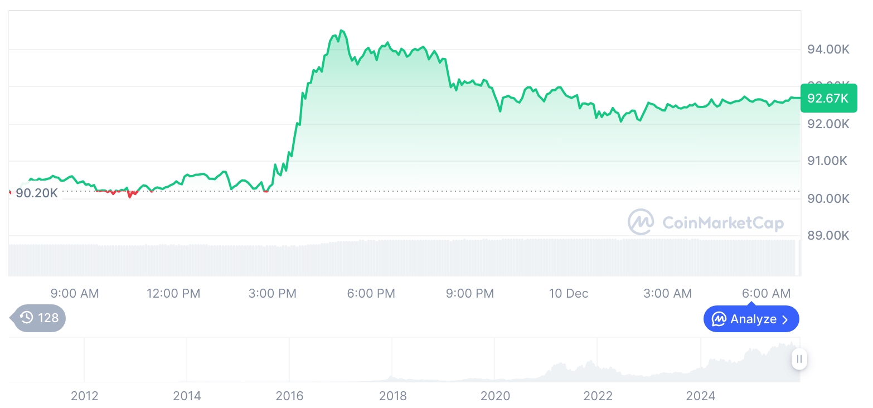Click the 90.20K opening price label
873x408 pixels.
(36, 193)
